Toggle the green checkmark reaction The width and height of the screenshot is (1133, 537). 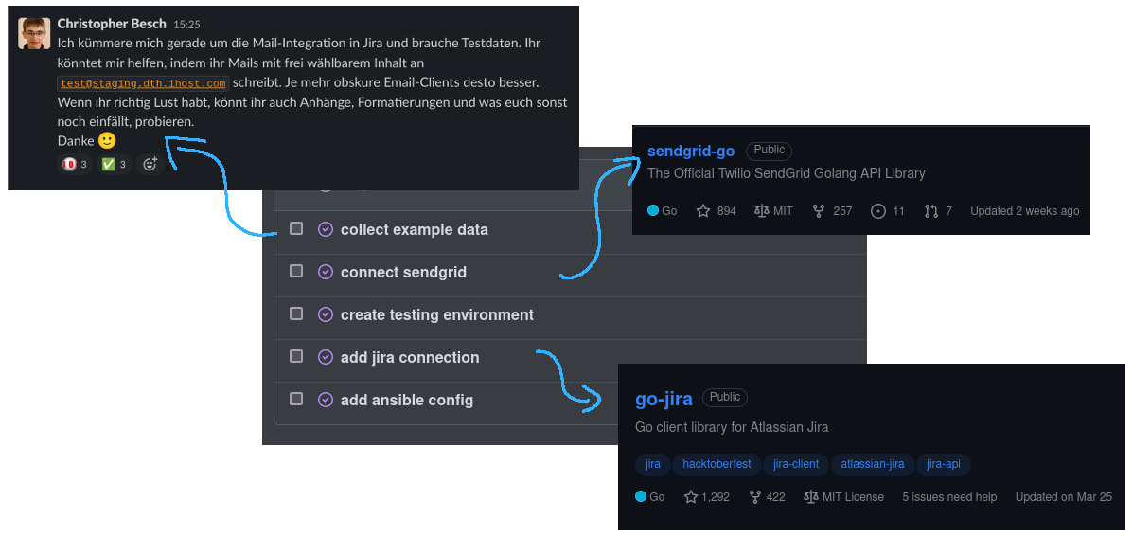click(114, 165)
